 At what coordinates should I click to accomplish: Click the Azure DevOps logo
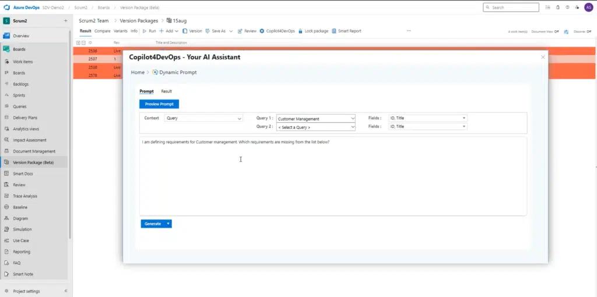6,8
